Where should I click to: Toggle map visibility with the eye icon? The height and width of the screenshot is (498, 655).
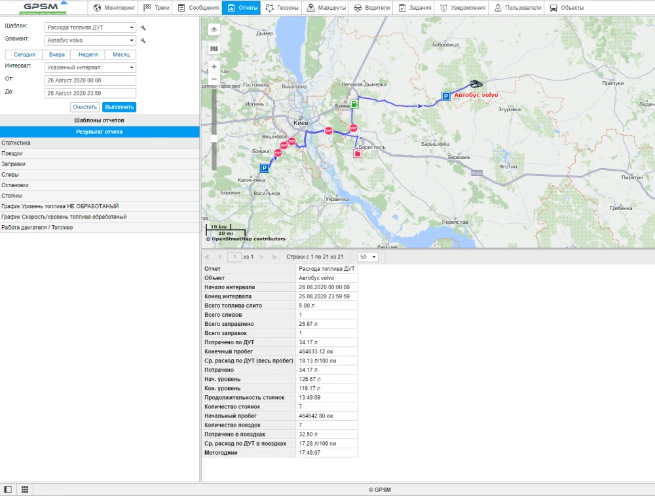(x=214, y=29)
